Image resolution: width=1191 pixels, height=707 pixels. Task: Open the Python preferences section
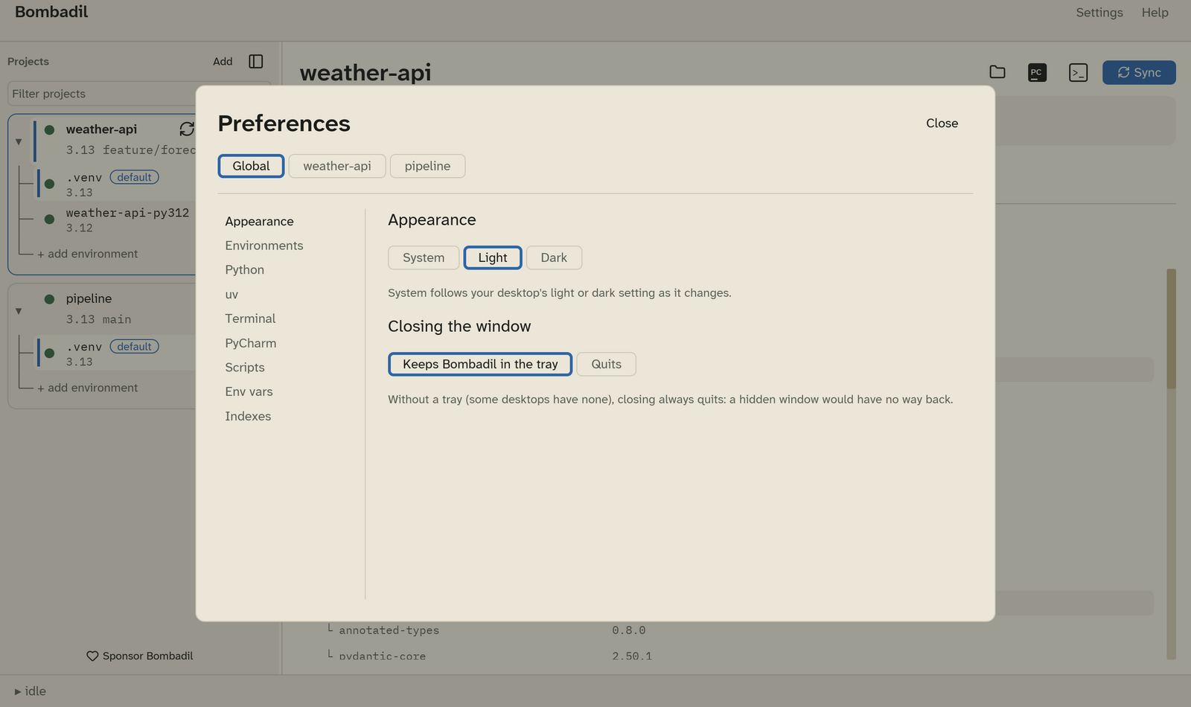(x=245, y=269)
